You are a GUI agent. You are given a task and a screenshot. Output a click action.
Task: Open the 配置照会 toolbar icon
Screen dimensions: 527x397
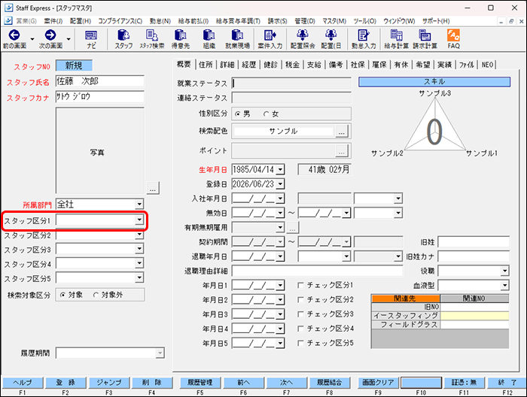(x=303, y=39)
